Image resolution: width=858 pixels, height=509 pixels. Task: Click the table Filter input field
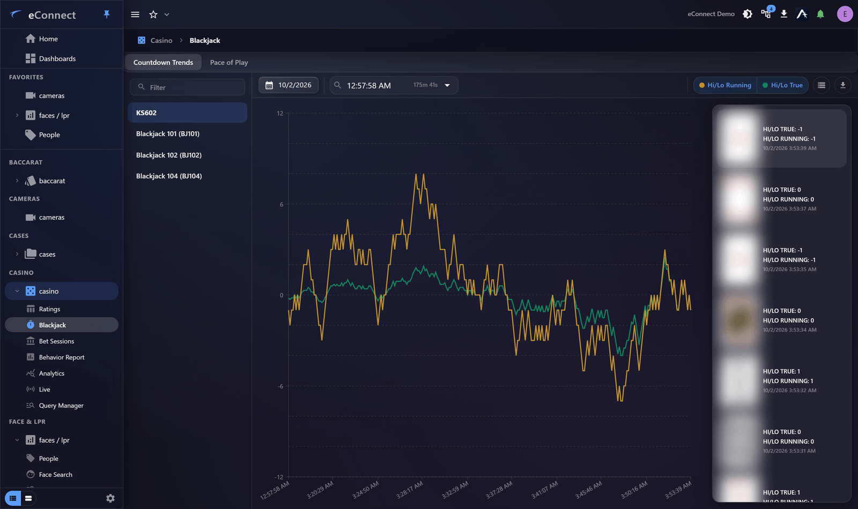point(187,87)
